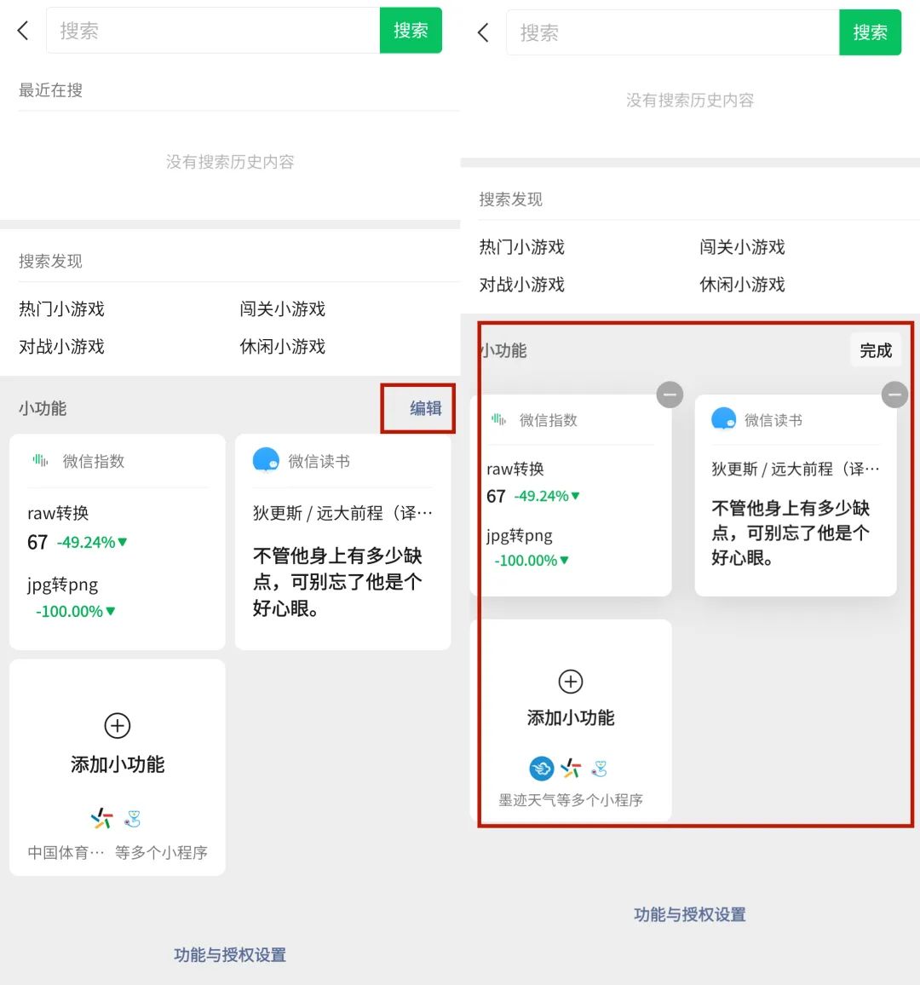This screenshot has width=920, height=985.
Task: Click the 编辑 button in the 小功能 section
Action: click(x=424, y=409)
